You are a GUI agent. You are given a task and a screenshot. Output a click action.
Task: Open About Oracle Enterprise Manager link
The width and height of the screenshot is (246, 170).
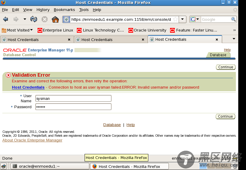(x=32, y=140)
